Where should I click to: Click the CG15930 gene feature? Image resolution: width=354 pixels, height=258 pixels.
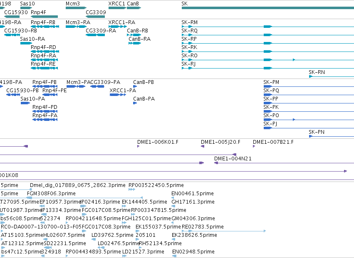pos(12,17)
